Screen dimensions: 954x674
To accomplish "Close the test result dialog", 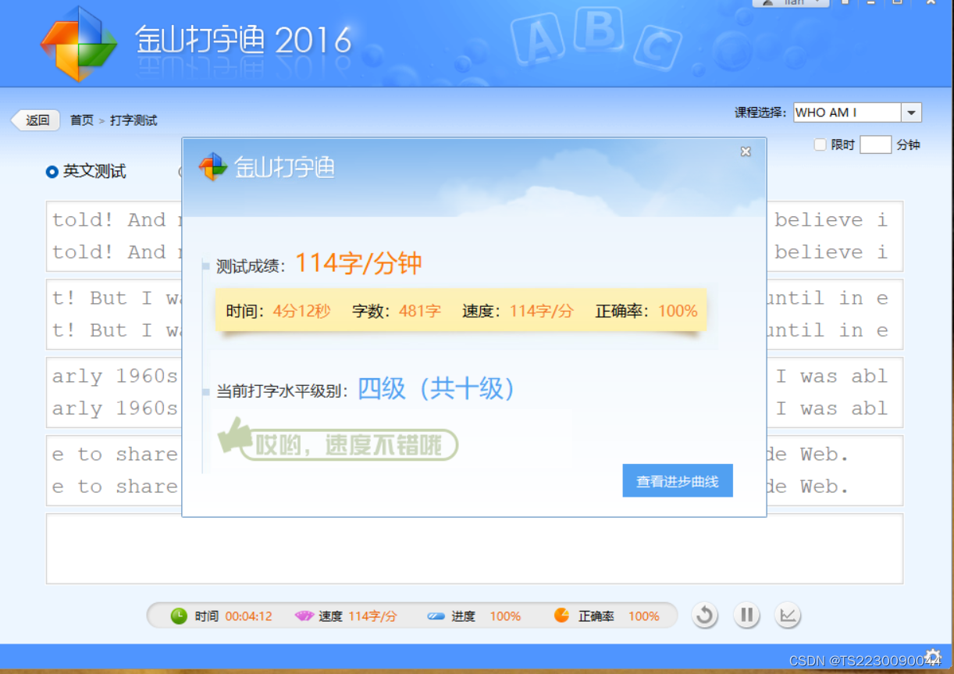I will [746, 152].
